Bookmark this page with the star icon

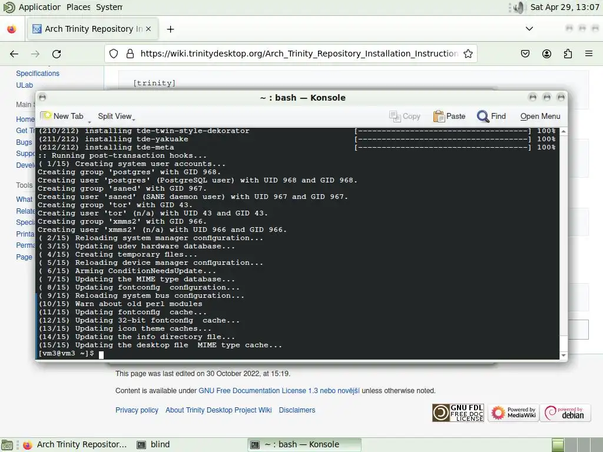[x=468, y=54]
